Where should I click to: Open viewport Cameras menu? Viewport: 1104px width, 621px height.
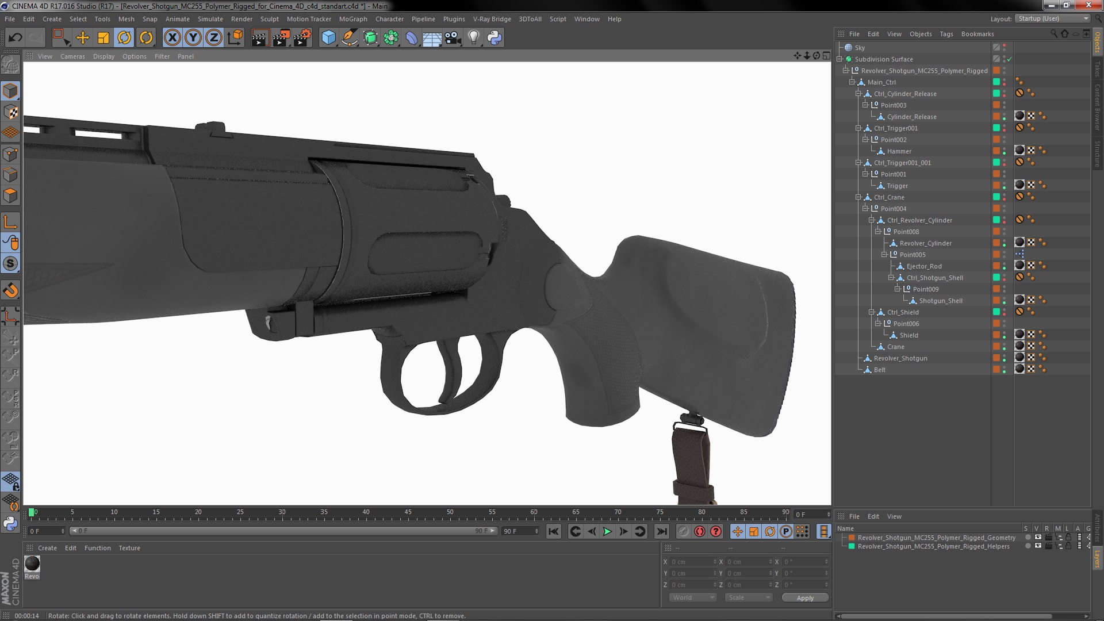coord(72,56)
